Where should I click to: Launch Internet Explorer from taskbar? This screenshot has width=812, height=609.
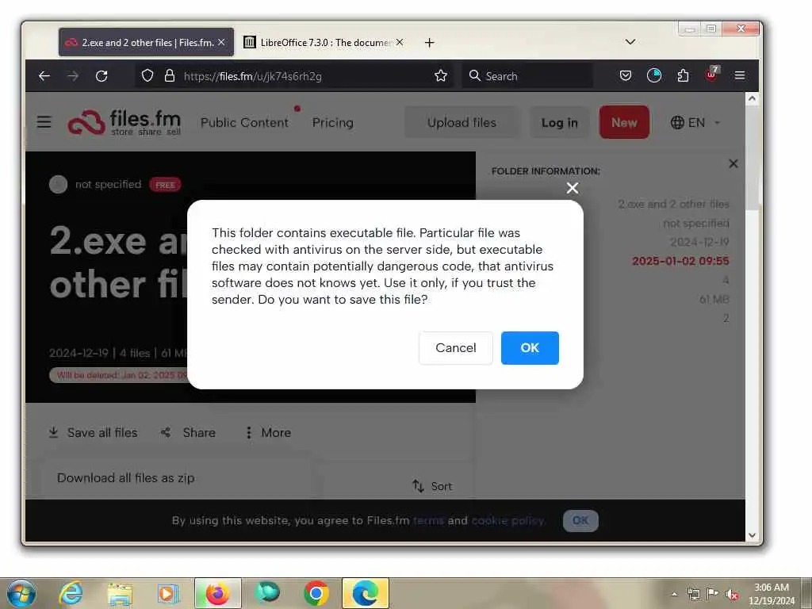(x=71, y=593)
